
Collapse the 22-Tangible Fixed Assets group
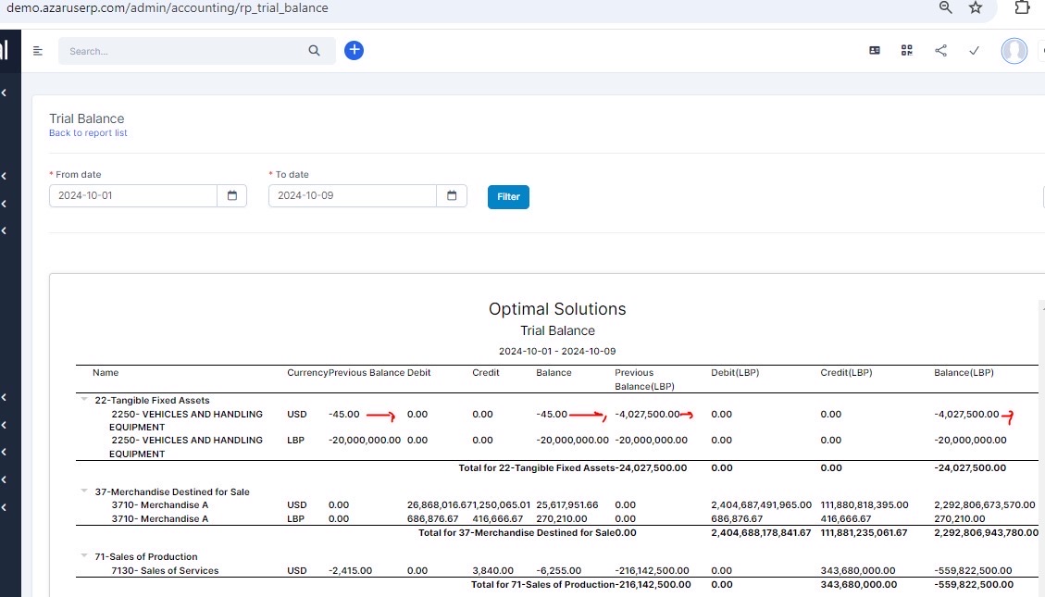tap(85, 400)
